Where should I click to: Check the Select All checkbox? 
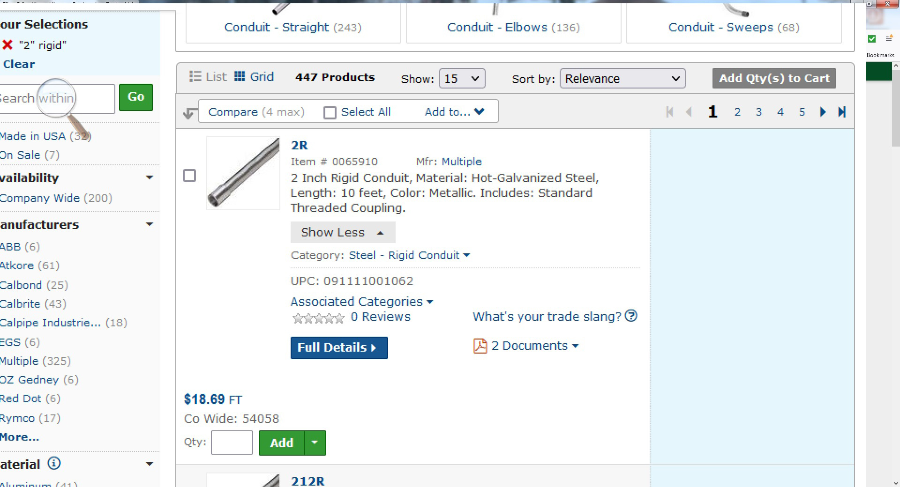tap(330, 112)
